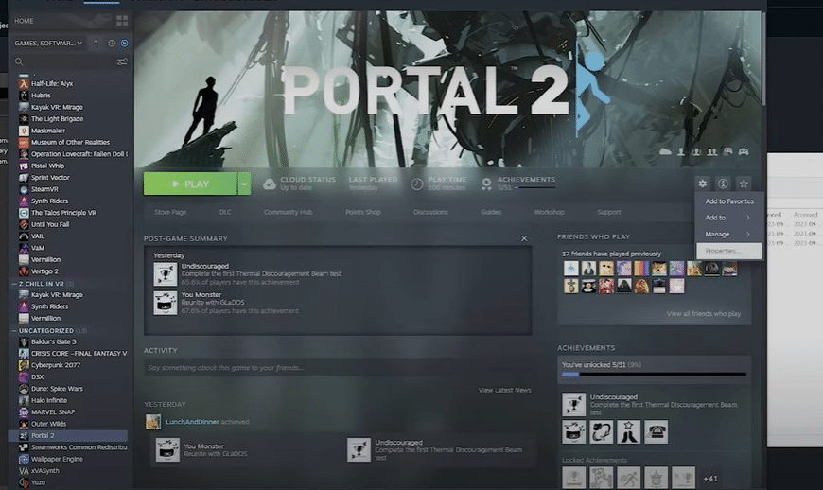
Task: Click the favorite star icon
Action: 744,184
